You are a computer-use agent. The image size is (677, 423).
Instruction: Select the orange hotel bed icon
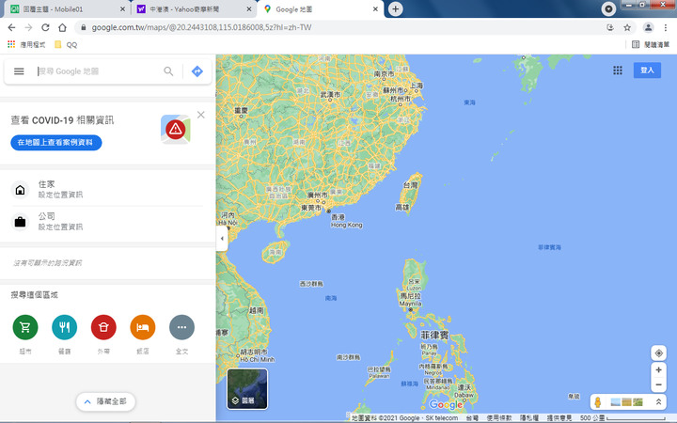pyautogui.click(x=143, y=327)
